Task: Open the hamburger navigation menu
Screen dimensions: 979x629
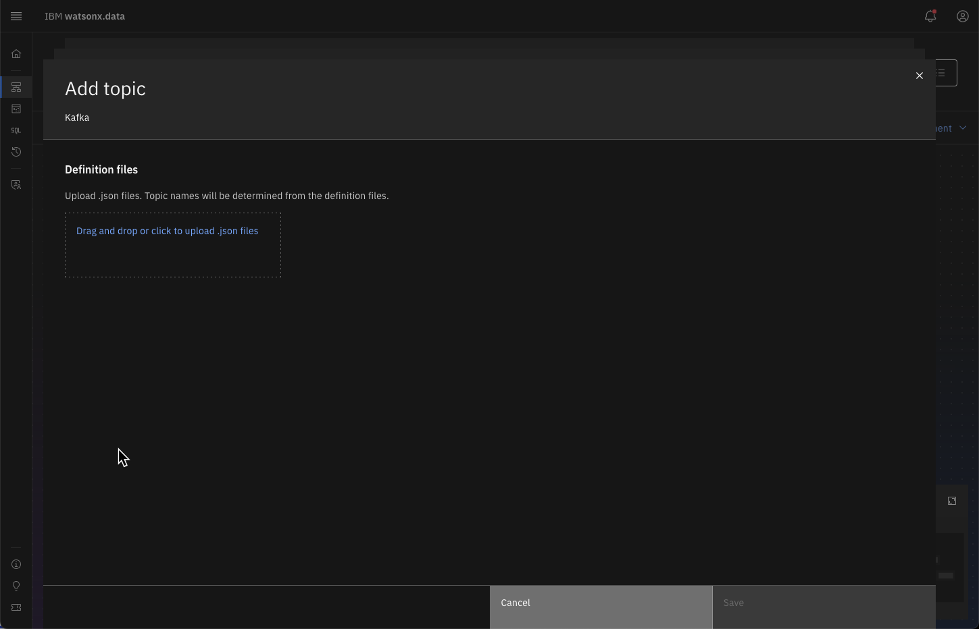Action: tap(16, 16)
